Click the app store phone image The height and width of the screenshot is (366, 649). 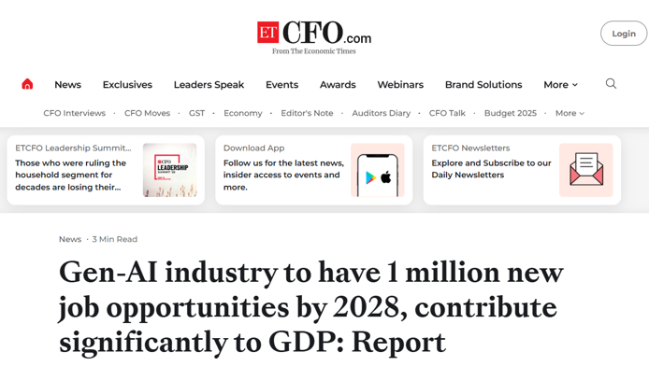click(378, 170)
